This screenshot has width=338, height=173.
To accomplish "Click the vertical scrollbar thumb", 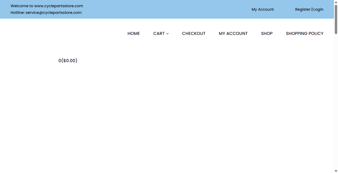I will click(336, 19).
